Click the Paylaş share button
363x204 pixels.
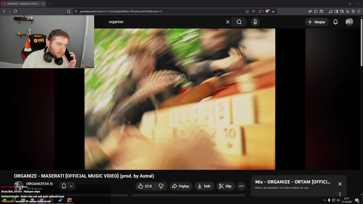click(181, 186)
